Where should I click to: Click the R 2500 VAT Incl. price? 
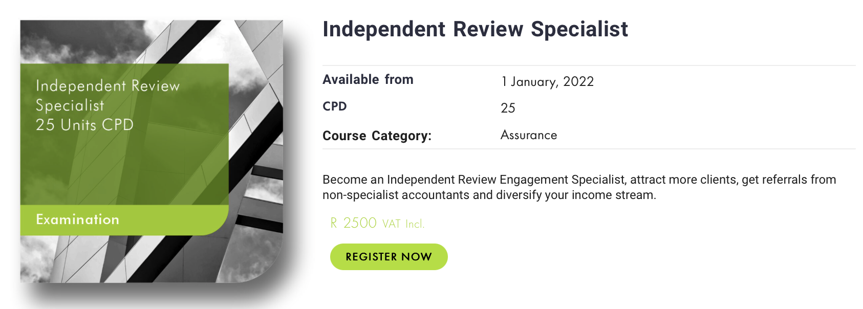377,223
